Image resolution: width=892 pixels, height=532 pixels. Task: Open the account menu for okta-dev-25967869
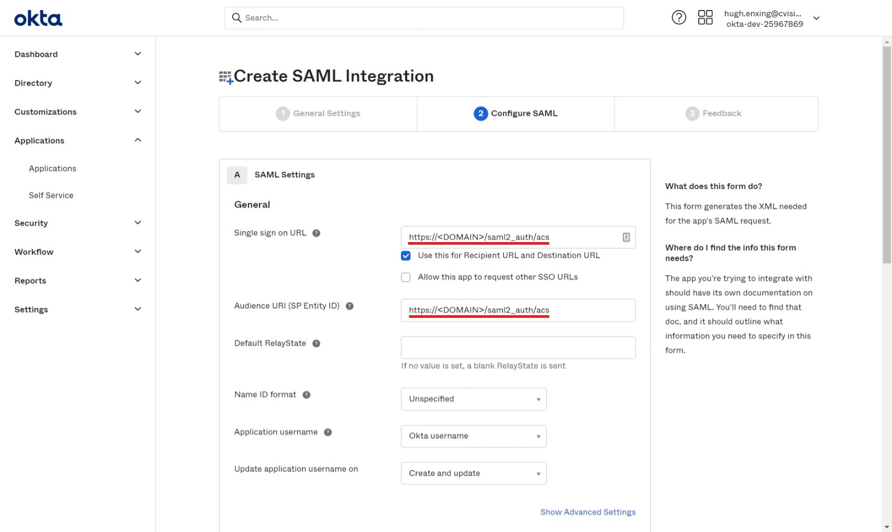coord(771,18)
